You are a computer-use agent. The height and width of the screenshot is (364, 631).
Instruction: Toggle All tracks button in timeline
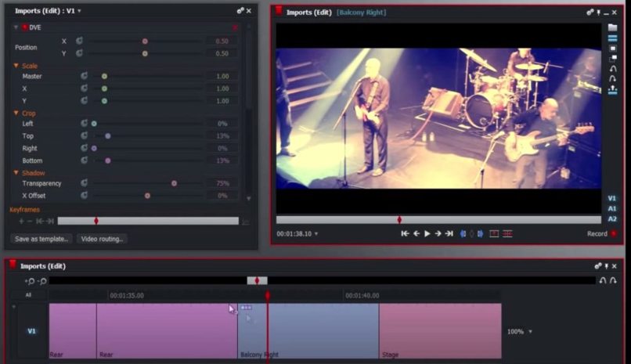point(28,295)
